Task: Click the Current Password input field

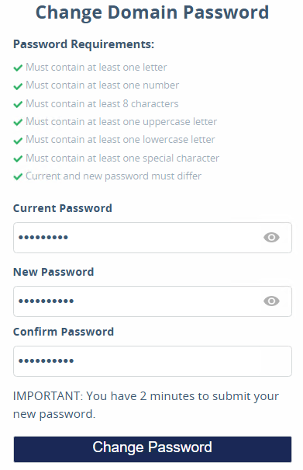Action: click(x=153, y=238)
